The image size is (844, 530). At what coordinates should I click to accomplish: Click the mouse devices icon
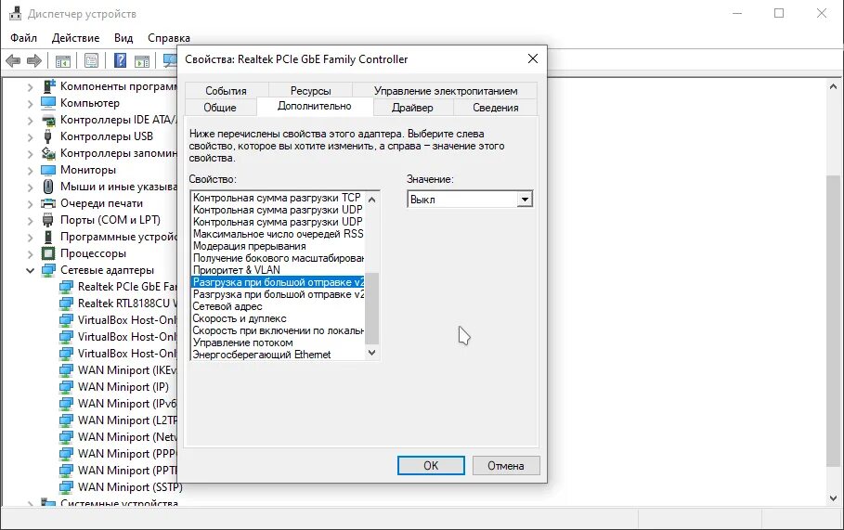(48, 187)
